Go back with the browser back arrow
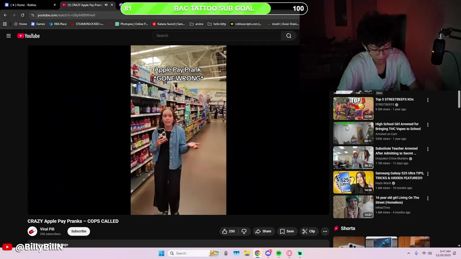Viewport: 461px width, 259px height. click(5, 15)
